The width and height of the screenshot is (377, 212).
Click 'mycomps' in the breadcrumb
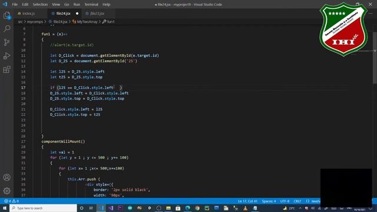(35, 22)
